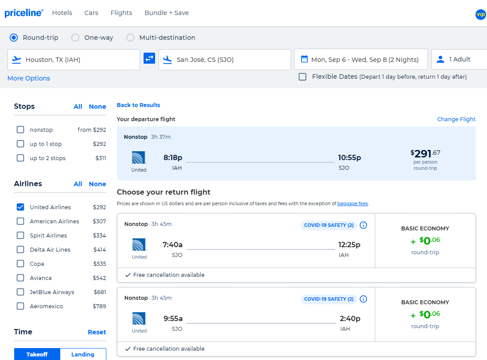Click the traveler person icon
The height and width of the screenshot is (360, 487).
pos(440,59)
